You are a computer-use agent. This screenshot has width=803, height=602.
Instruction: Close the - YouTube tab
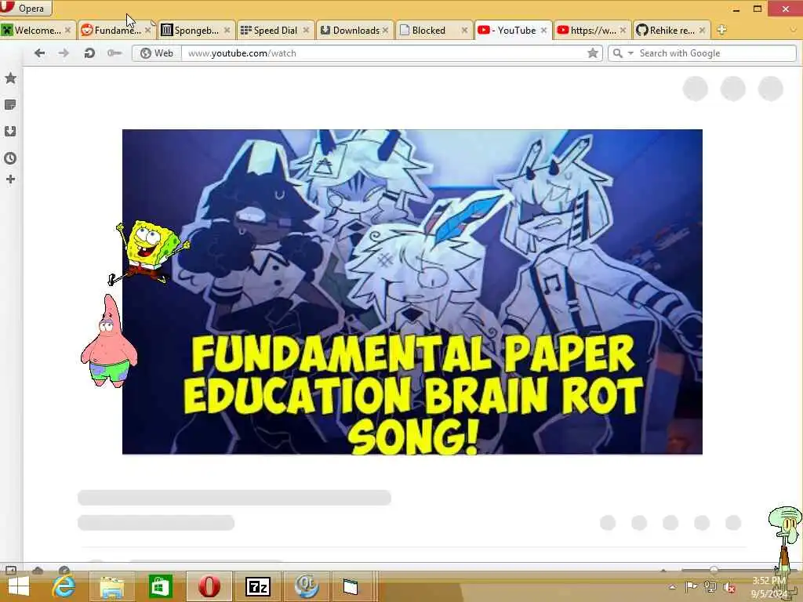click(544, 31)
